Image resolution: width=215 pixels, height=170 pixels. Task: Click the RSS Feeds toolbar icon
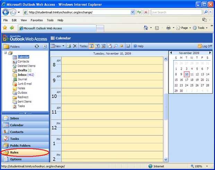pyautogui.click(x=157, y=28)
